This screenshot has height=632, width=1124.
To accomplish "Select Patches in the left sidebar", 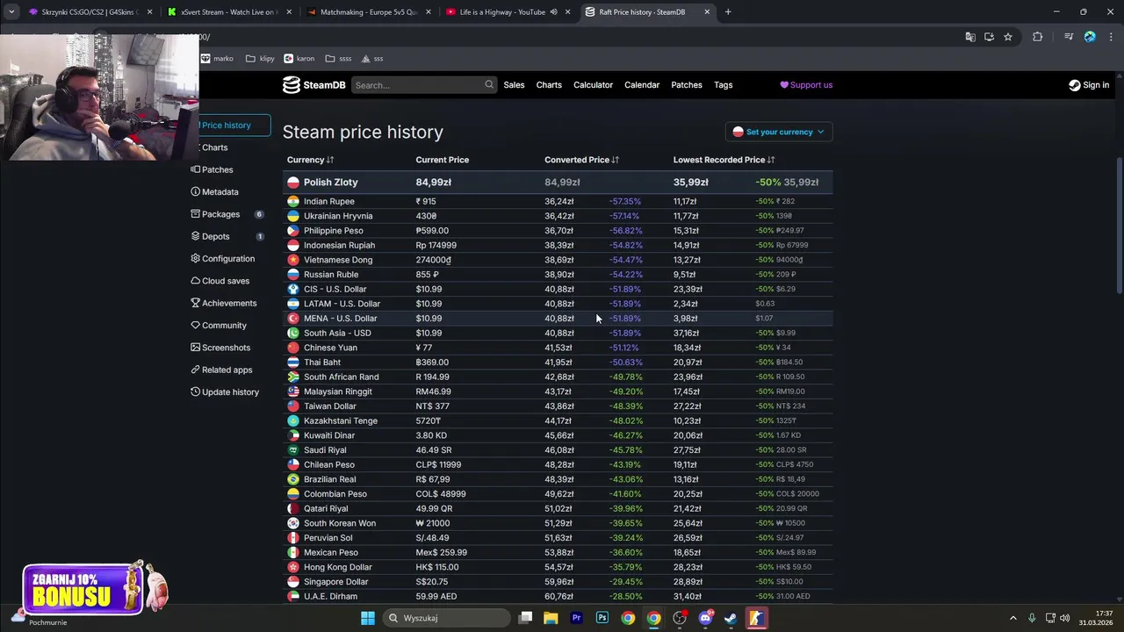I will [213, 169].
